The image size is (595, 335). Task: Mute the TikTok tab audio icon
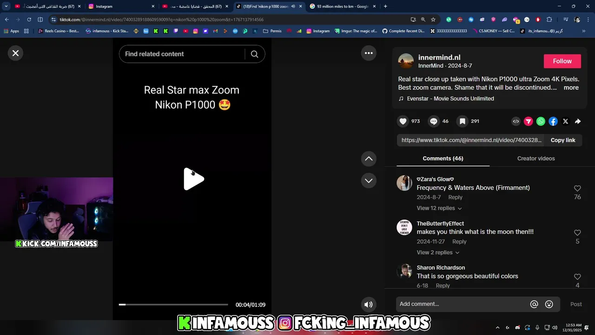click(293, 7)
